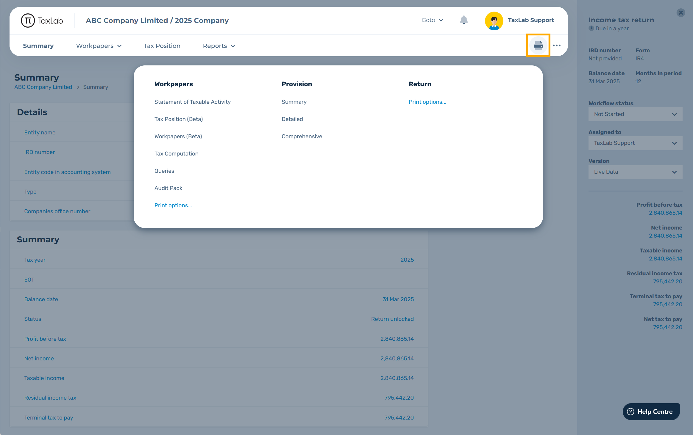Click the Help Centre question mark button
Screen dimensions: 693x435
point(651,412)
